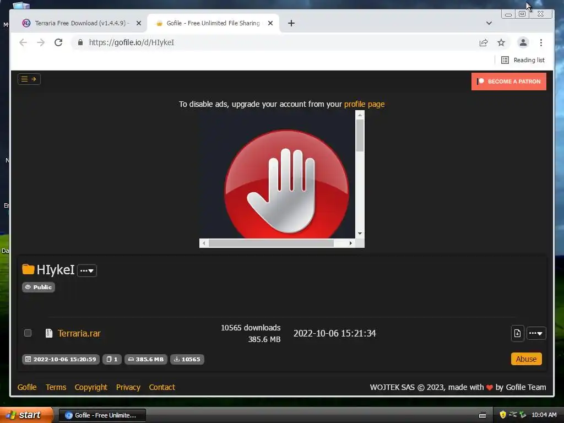
Task: Click the red stop hand ad image
Action: (x=286, y=184)
